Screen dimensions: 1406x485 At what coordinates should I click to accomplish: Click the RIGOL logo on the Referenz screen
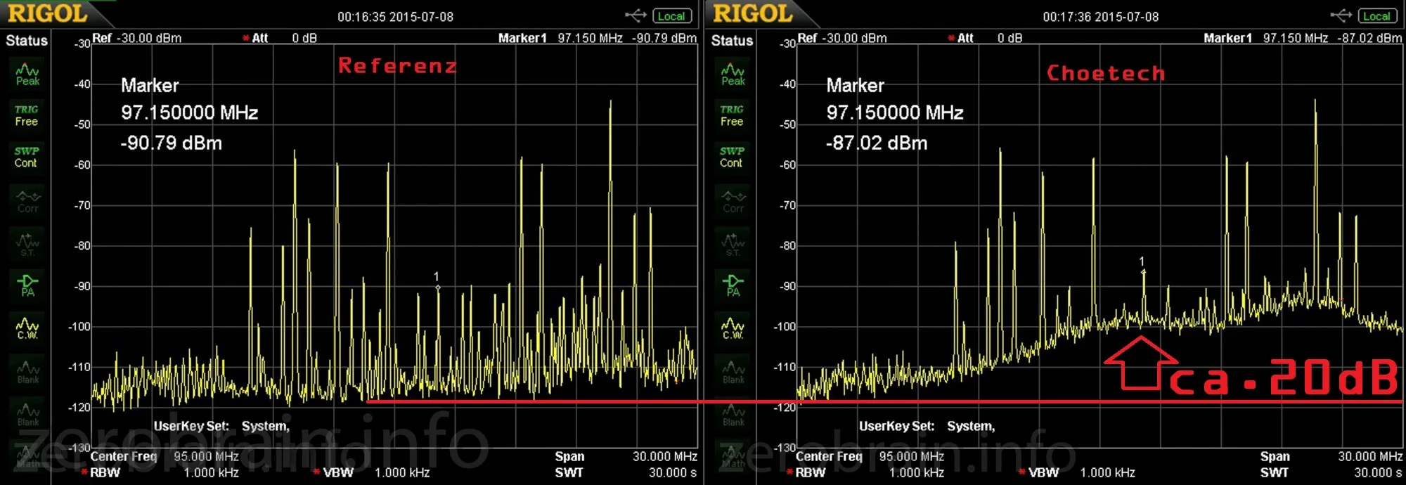click(48, 13)
